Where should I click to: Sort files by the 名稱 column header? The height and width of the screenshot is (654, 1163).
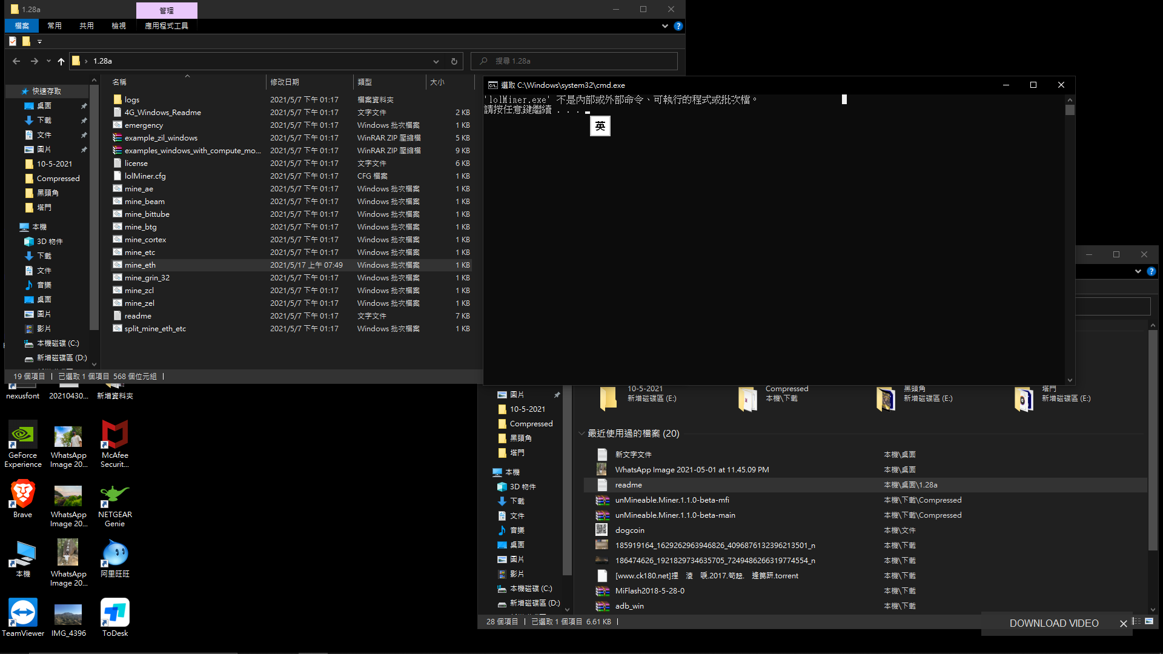[x=188, y=82]
